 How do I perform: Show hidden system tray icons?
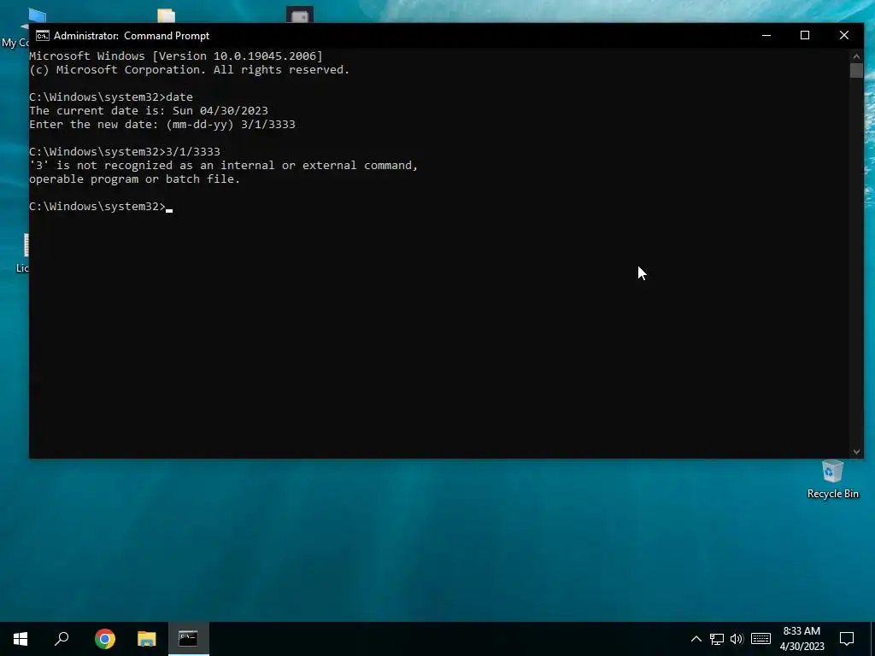pyautogui.click(x=696, y=639)
